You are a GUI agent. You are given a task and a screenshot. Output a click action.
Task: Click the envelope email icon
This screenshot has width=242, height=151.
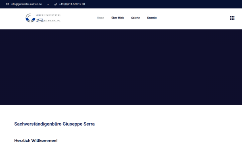pos(7,4)
